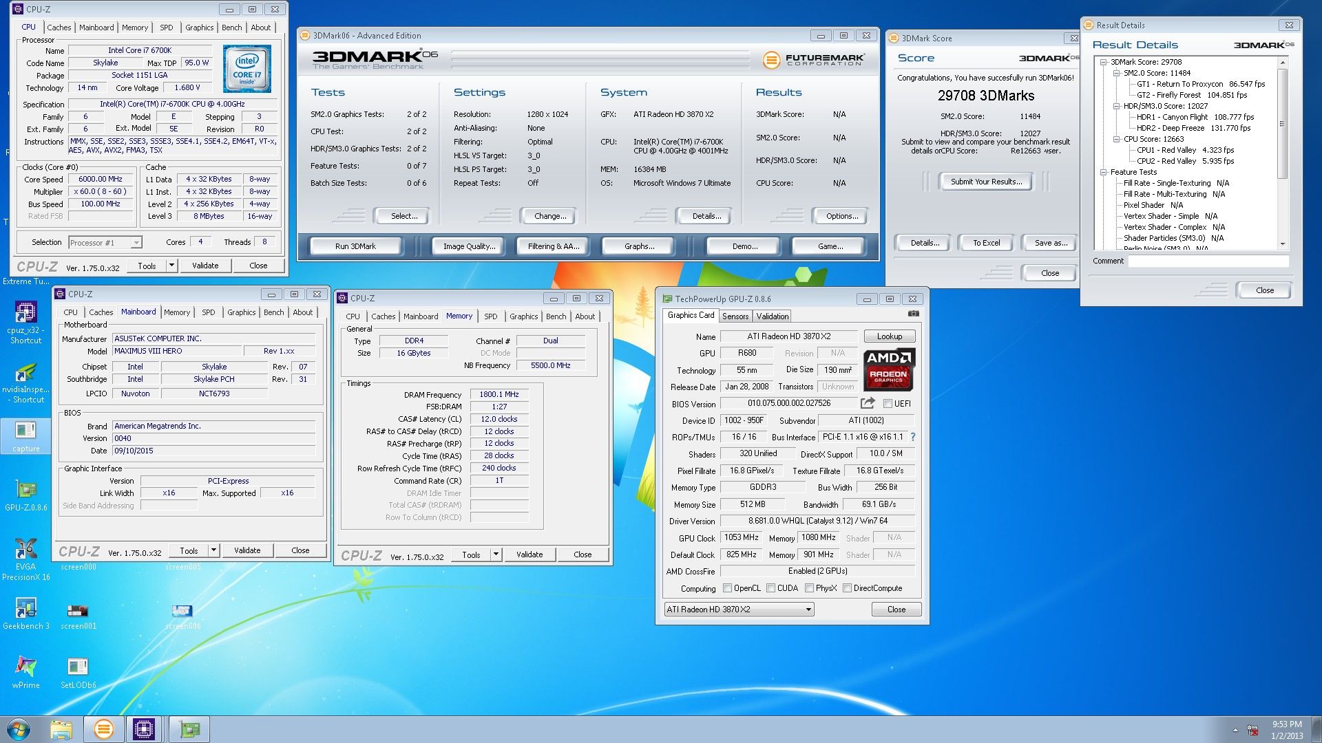Collapse the CPU Score 12663 node

(1116, 139)
